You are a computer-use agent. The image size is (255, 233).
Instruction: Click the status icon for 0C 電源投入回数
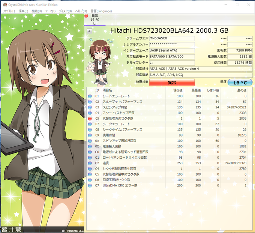point(90,146)
